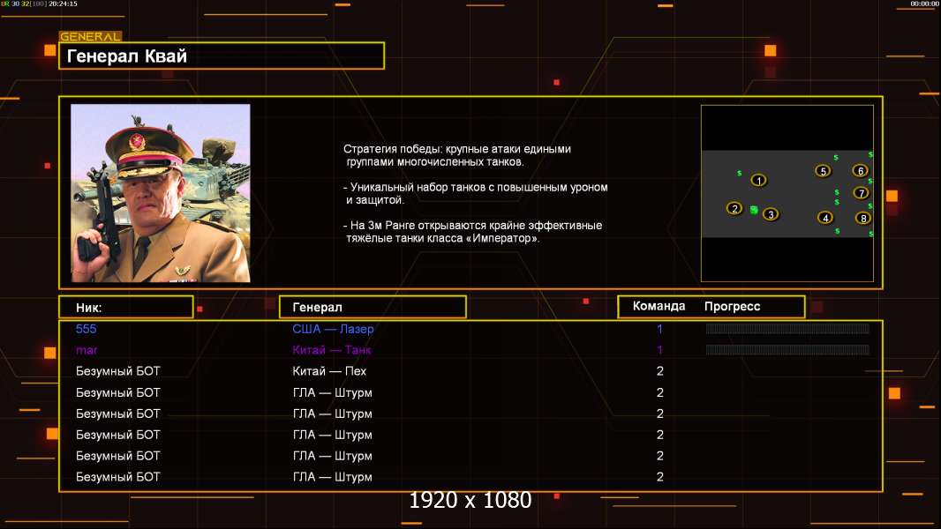Click the loading progress bar for player mar
Image resolution: width=941 pixels, height=529 pixels.
pos(787,350)
